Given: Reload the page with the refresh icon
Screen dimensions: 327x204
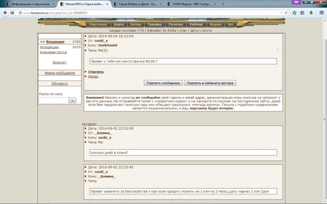Looking at the screenshot, I should (x=286, y=13).
